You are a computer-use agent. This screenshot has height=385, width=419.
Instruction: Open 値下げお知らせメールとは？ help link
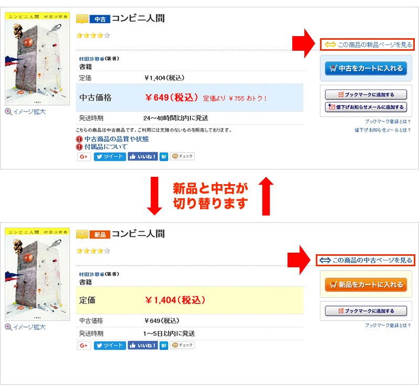(x=382, y=130)
